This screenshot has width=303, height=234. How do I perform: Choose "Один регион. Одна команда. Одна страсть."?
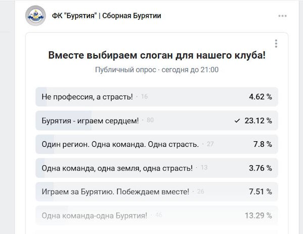(x=120, y=144)
